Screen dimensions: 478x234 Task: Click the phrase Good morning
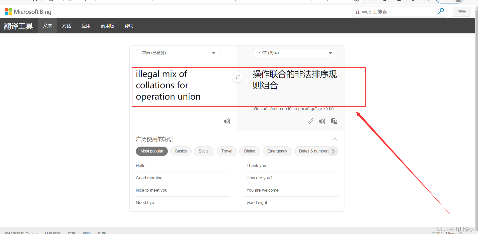click(149, 178)
